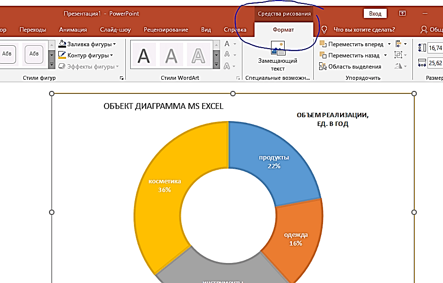Click the Shape Effects icon

tap(62, 66)
